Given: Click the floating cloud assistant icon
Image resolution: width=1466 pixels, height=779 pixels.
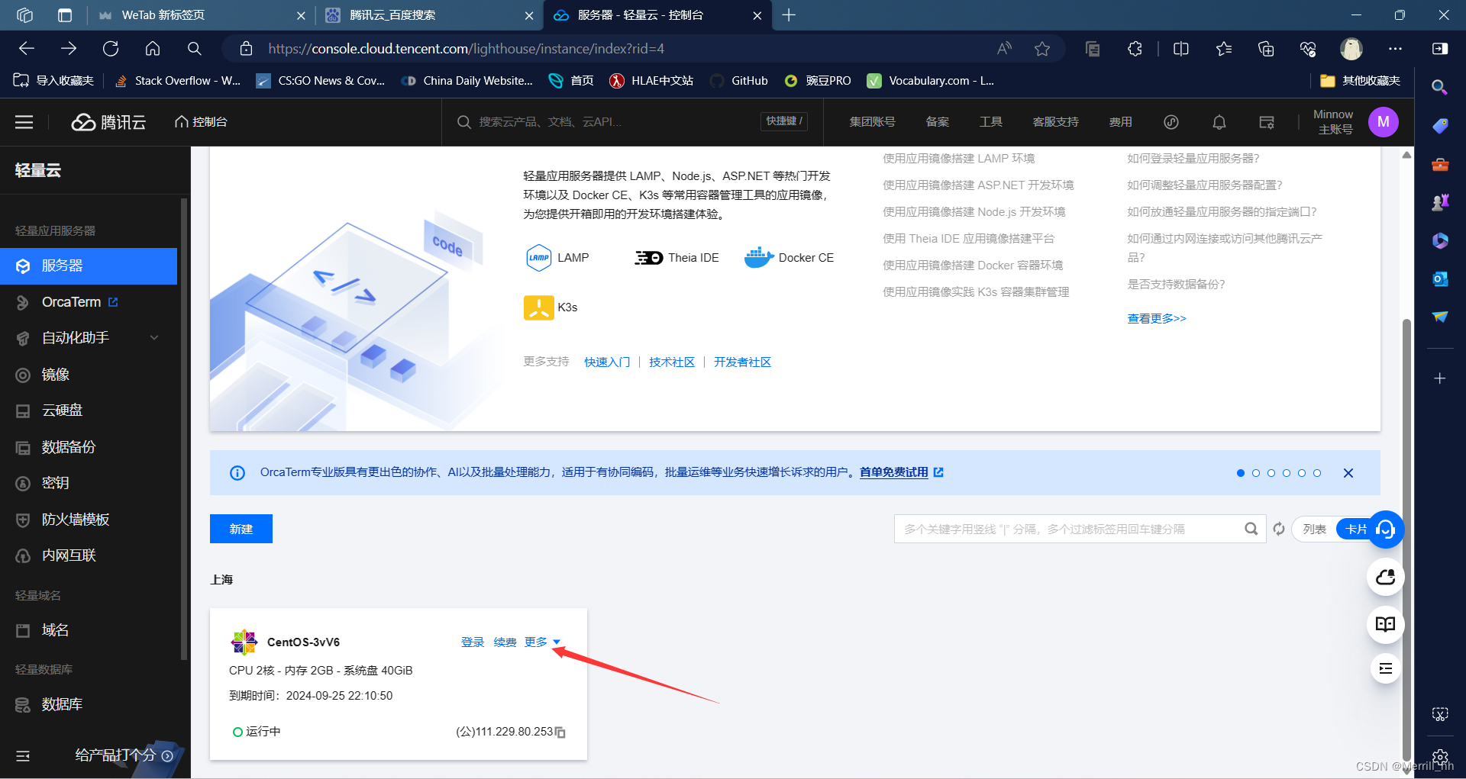Looking at the screenshot, I should tap(1385, 578).
